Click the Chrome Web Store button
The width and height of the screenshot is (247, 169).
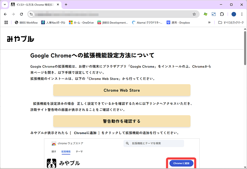[x=122, y=90]
